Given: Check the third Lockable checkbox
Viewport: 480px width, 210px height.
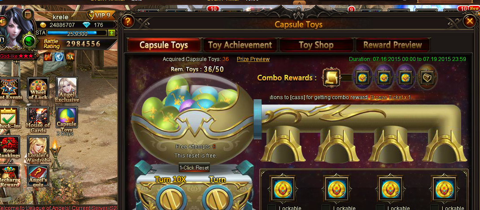Looking at the screenshot, I should coord(380,208).
